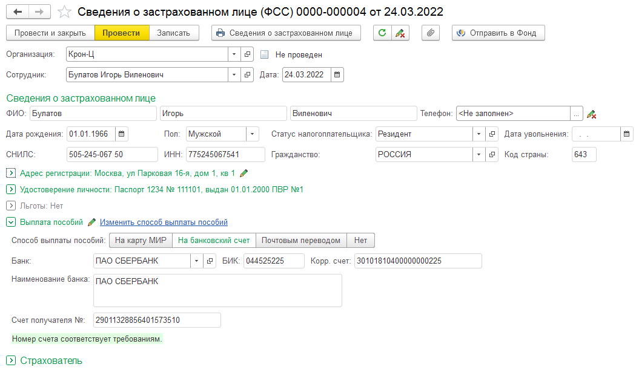Click the Записать button
The height and width of the screenshot is (370, 636).
174,33
